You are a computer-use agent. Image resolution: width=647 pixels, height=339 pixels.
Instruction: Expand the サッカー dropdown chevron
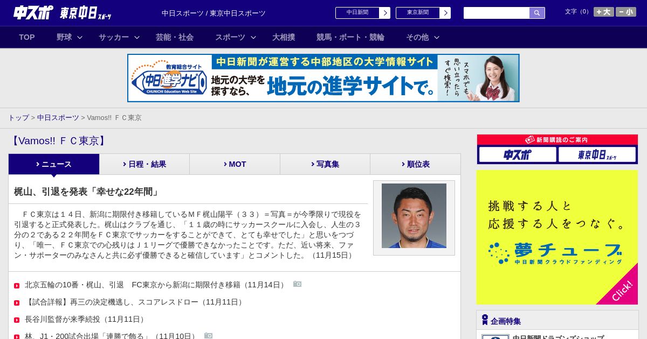point(137,37)
